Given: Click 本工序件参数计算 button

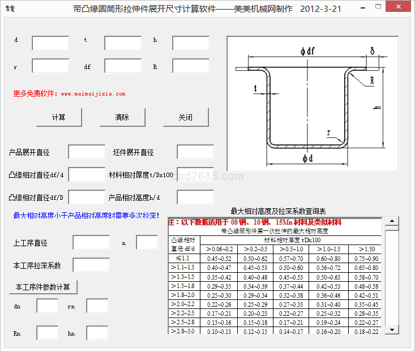Looking at the screenshot, I should [43, 287].
